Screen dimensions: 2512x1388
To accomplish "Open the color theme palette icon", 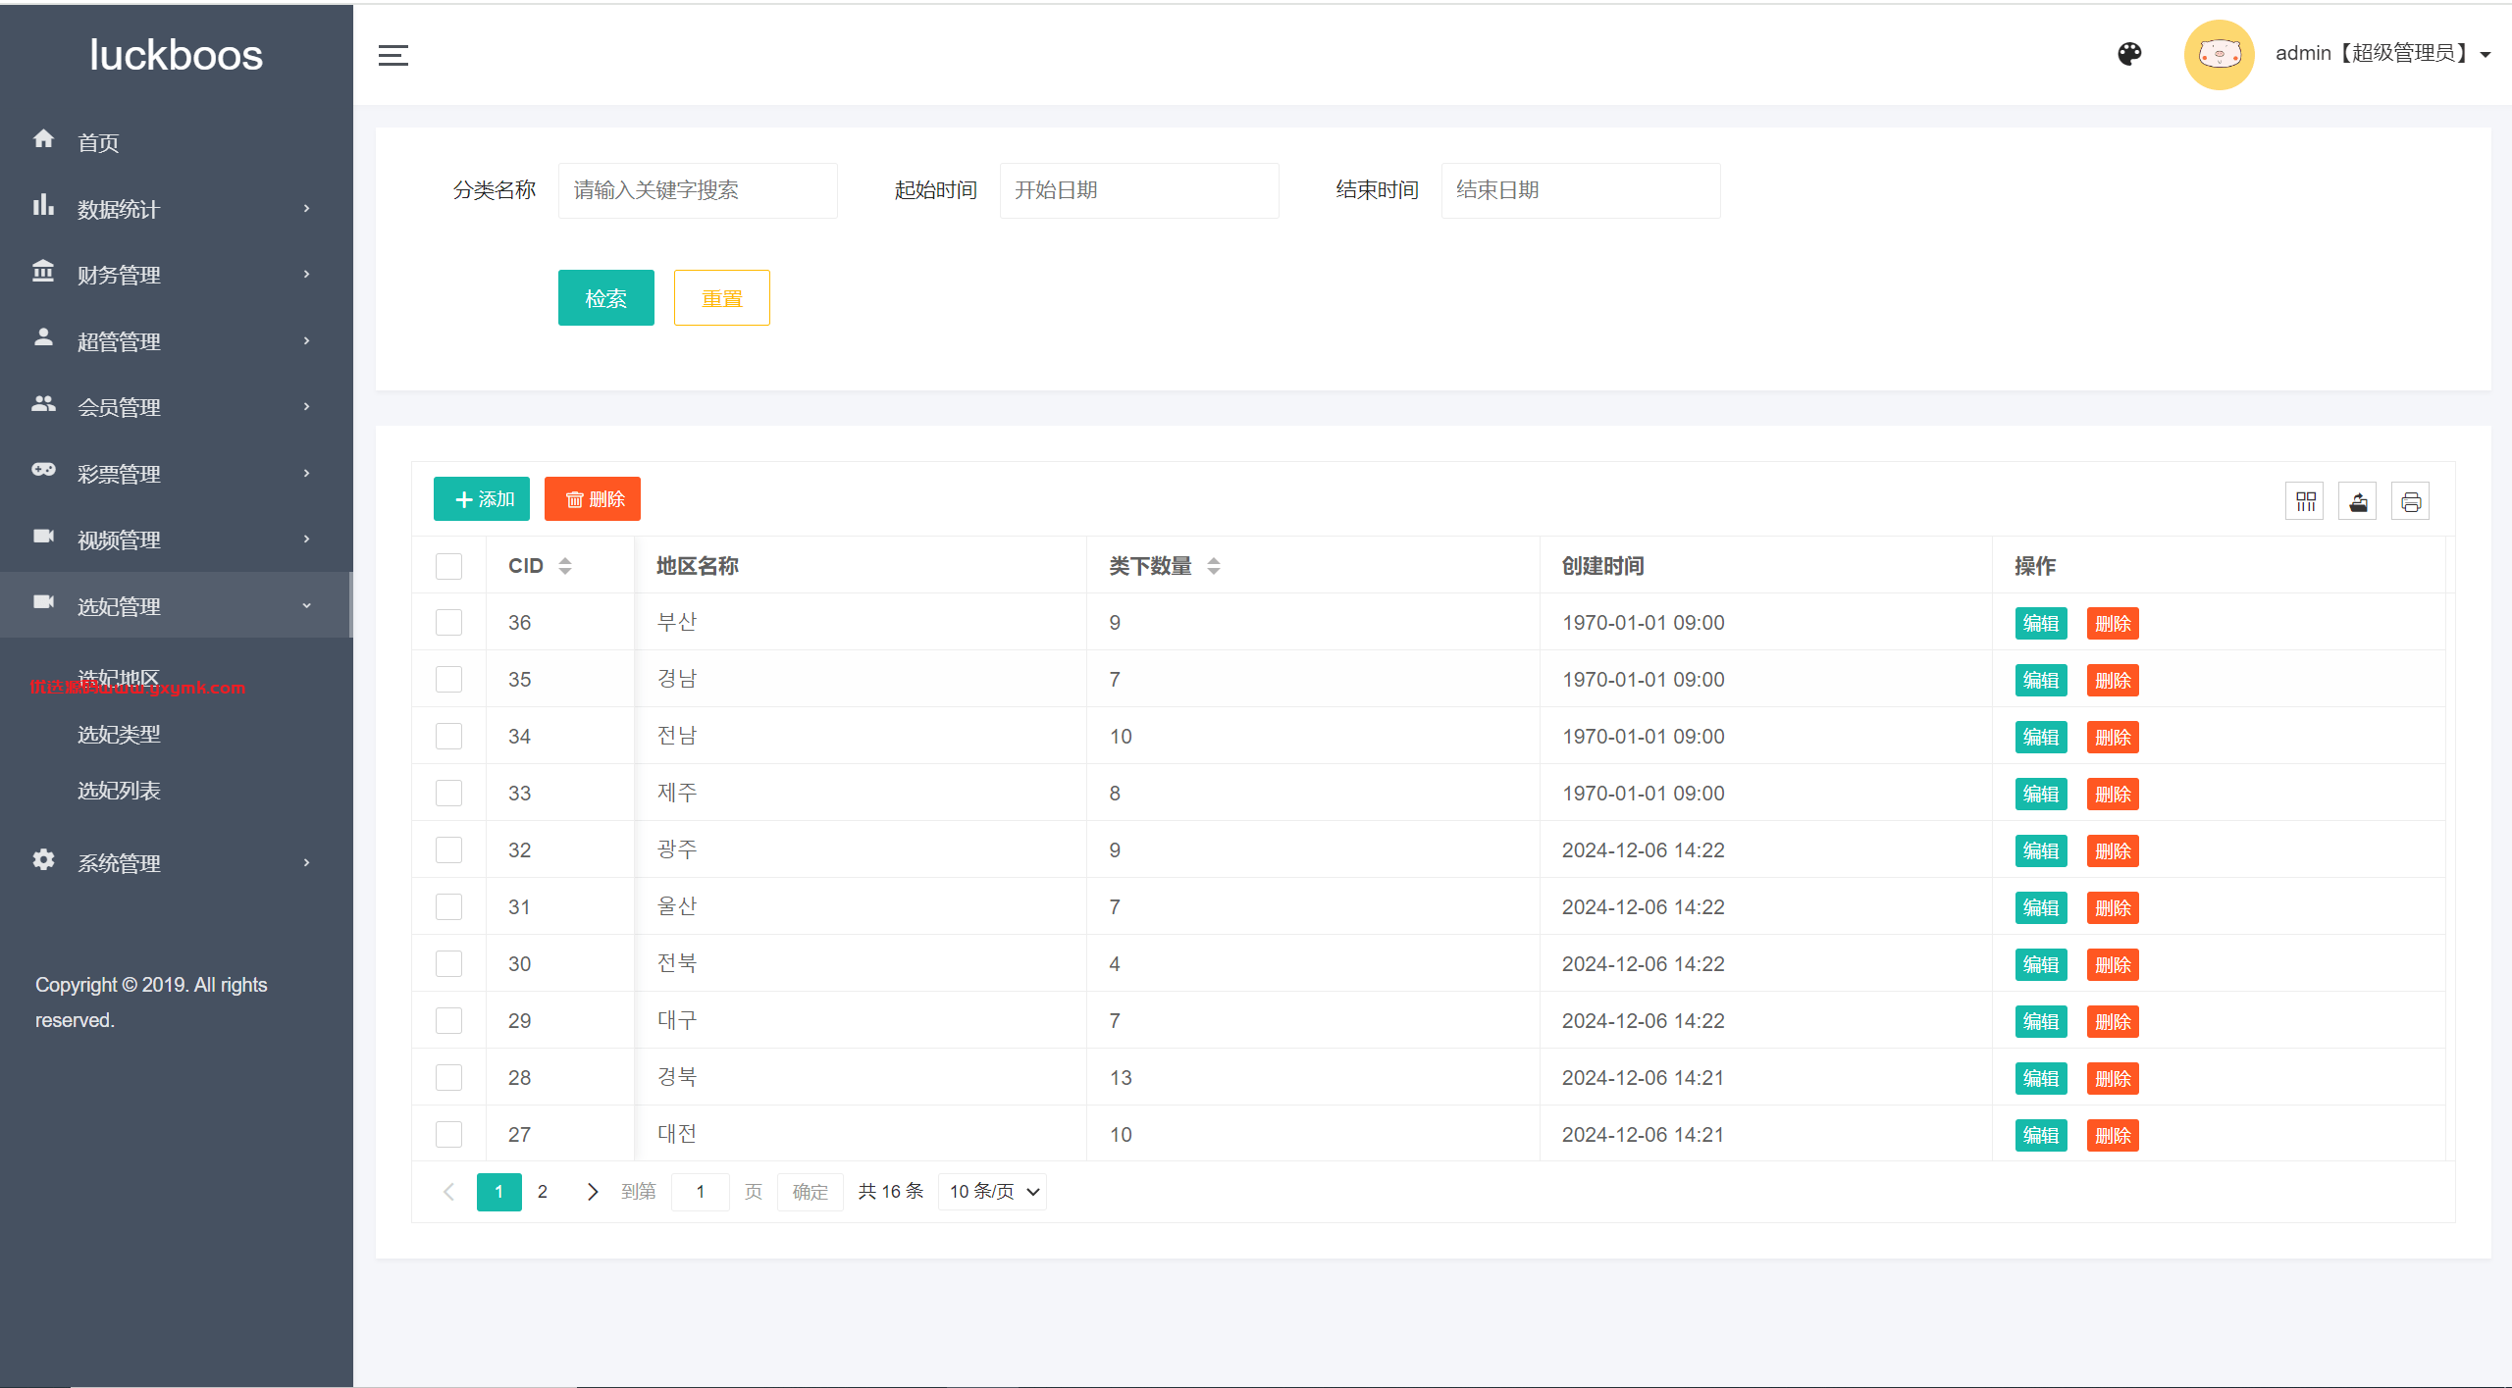I will (2129, 54).
